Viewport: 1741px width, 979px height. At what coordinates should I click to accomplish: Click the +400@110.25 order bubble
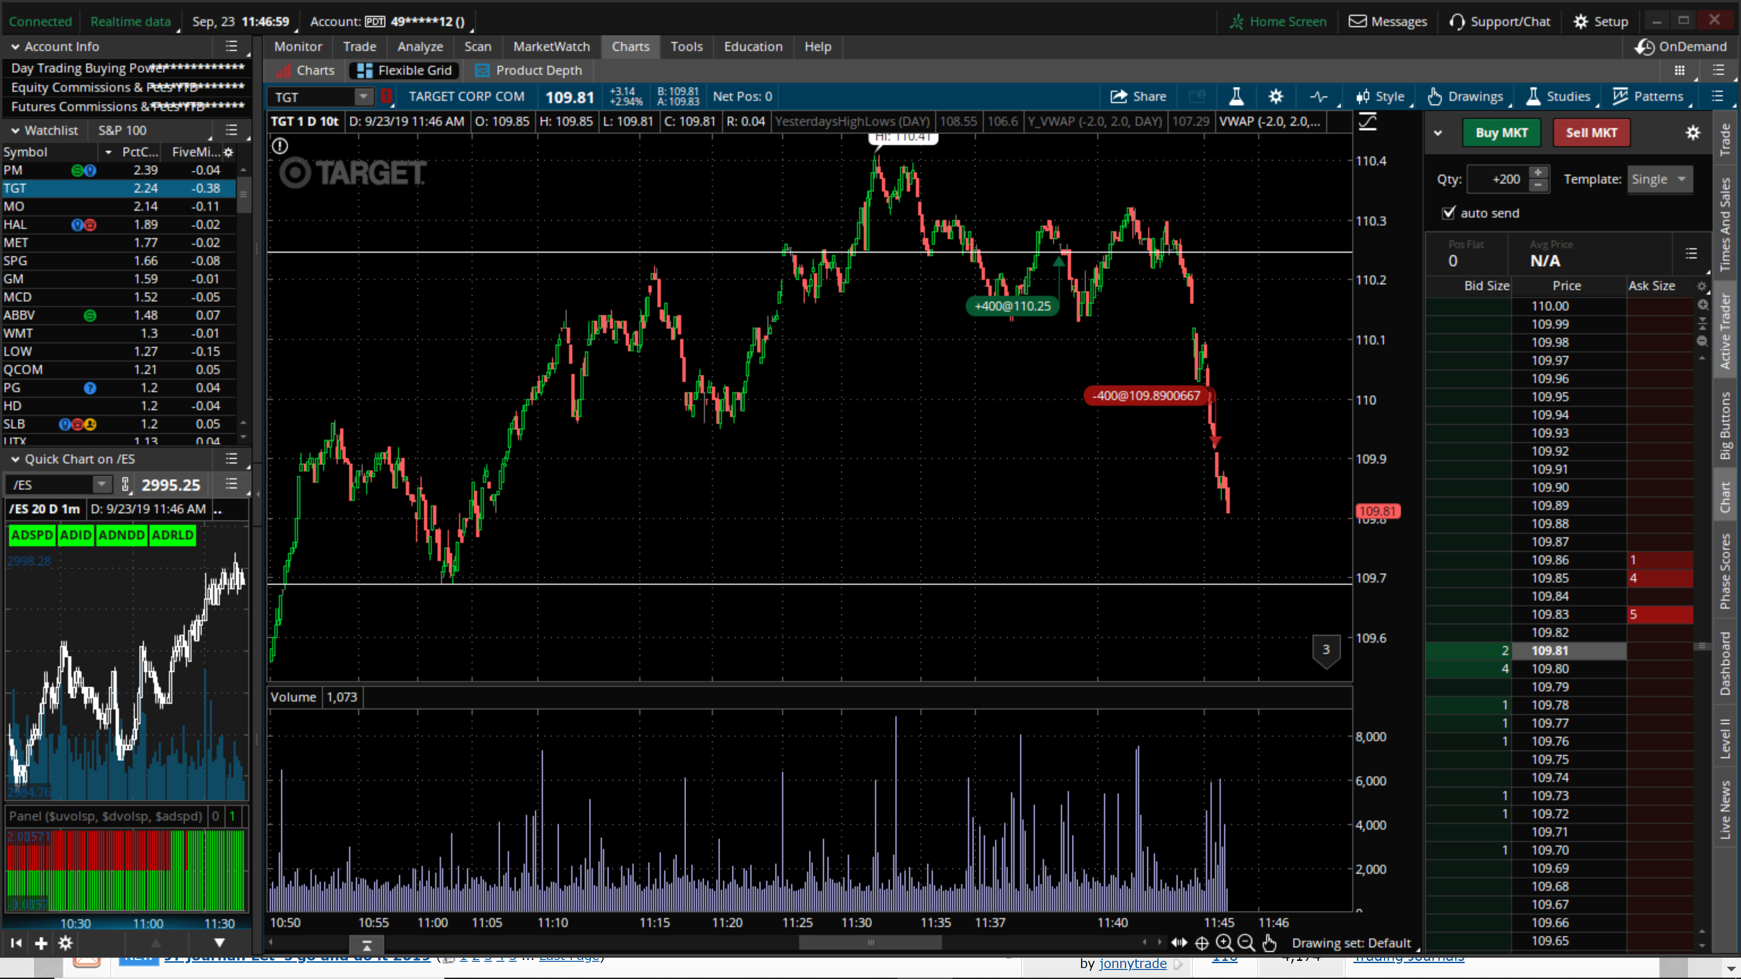(x=1012, y=306)
